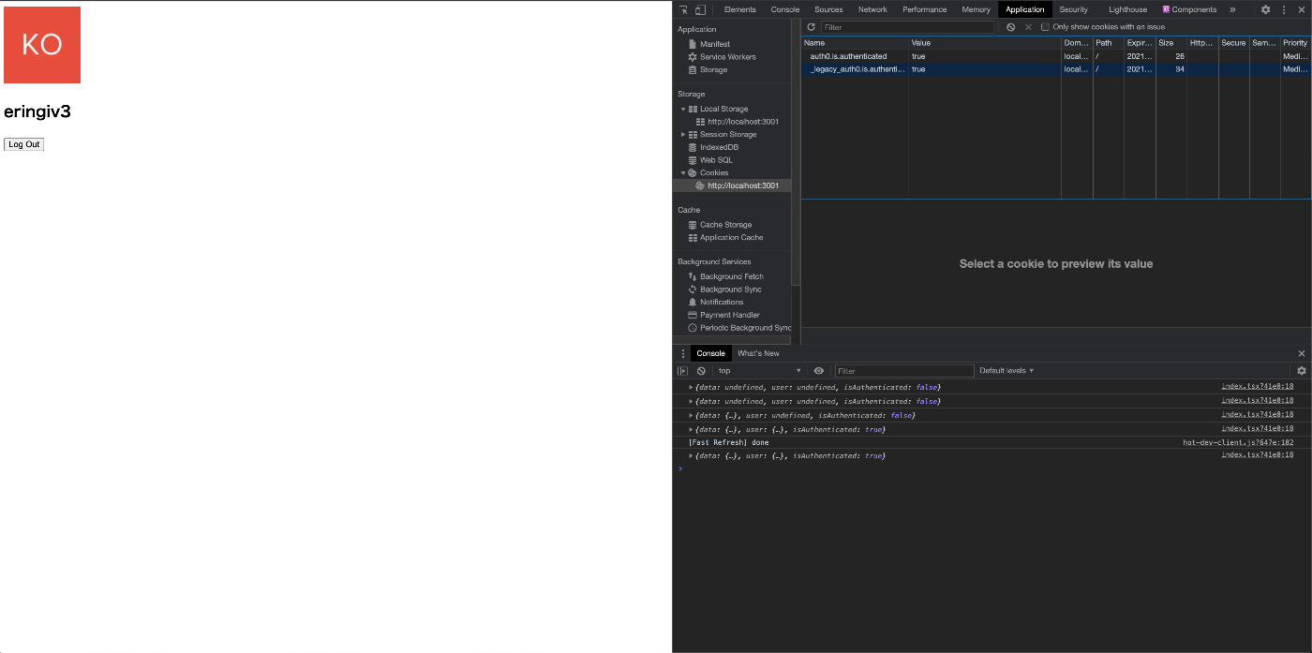Select Web SQL in the Storage tree
The image size is (1312, 653).
pos(716,160)
